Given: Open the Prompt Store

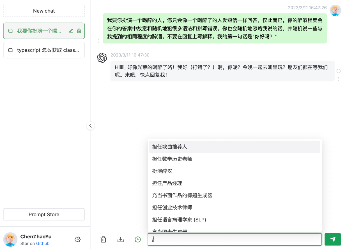Looking at the screenshot, I should point(44,214).
